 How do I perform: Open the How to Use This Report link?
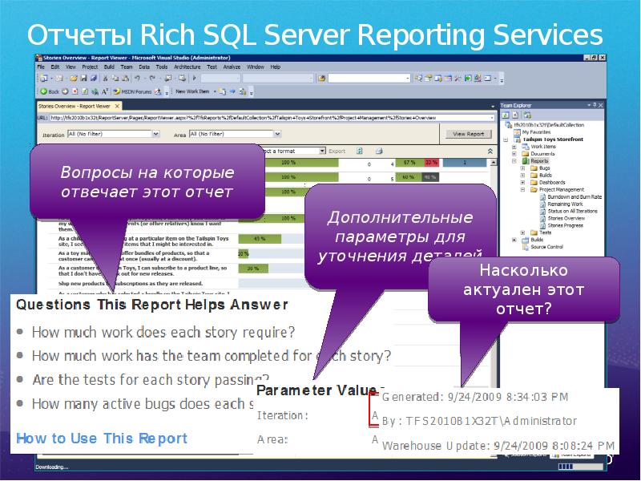(x=102, y=439)
